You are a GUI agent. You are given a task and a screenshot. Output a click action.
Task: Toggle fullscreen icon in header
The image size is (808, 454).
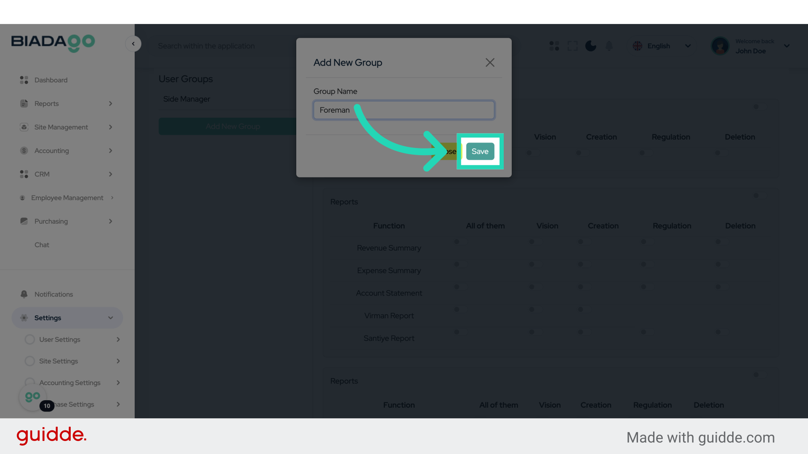coord(572,46)
